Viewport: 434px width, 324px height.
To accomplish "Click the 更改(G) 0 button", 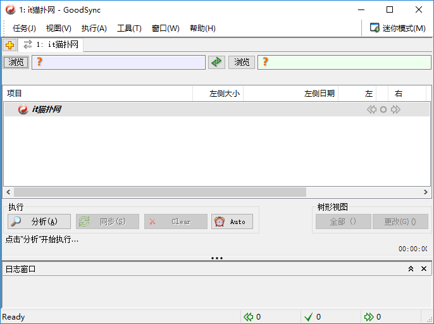I will click(400, 221).
